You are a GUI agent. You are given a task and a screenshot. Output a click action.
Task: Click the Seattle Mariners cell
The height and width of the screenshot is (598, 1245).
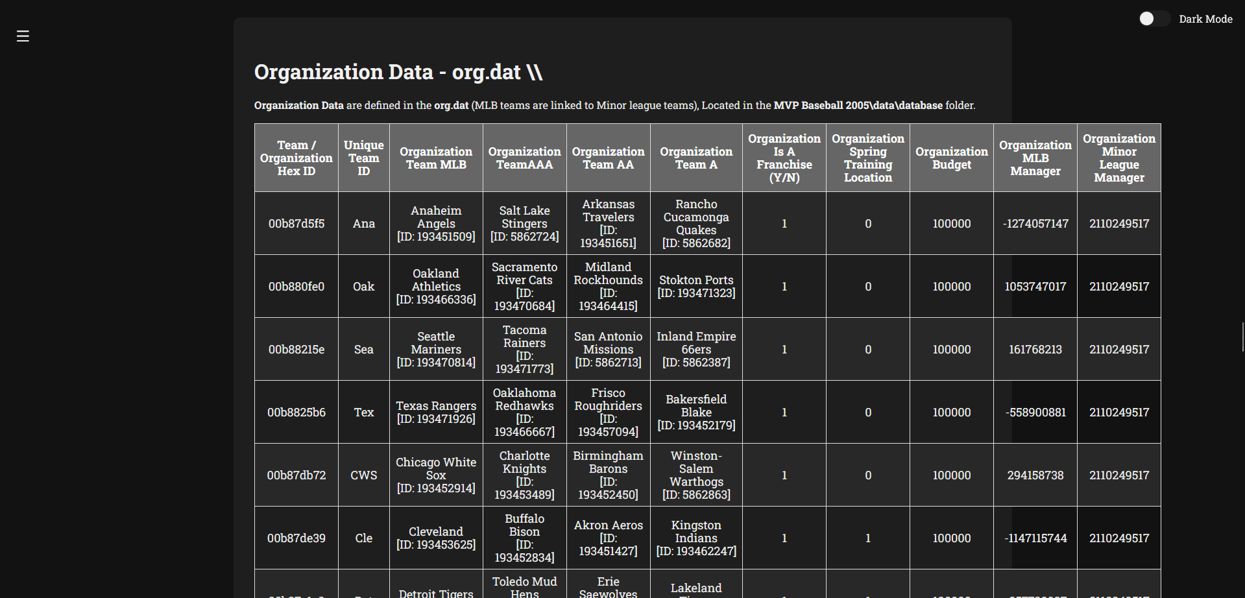(436, 350)
